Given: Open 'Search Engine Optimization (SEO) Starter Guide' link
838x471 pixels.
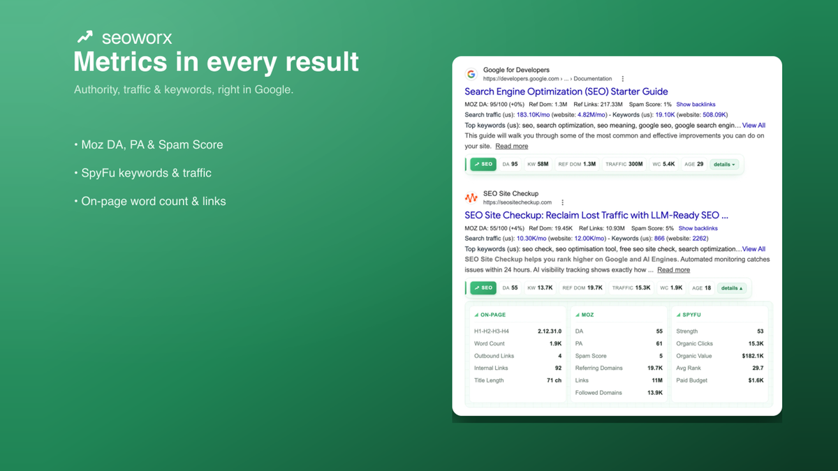Looking at the screenshot, I should [566, 91].
